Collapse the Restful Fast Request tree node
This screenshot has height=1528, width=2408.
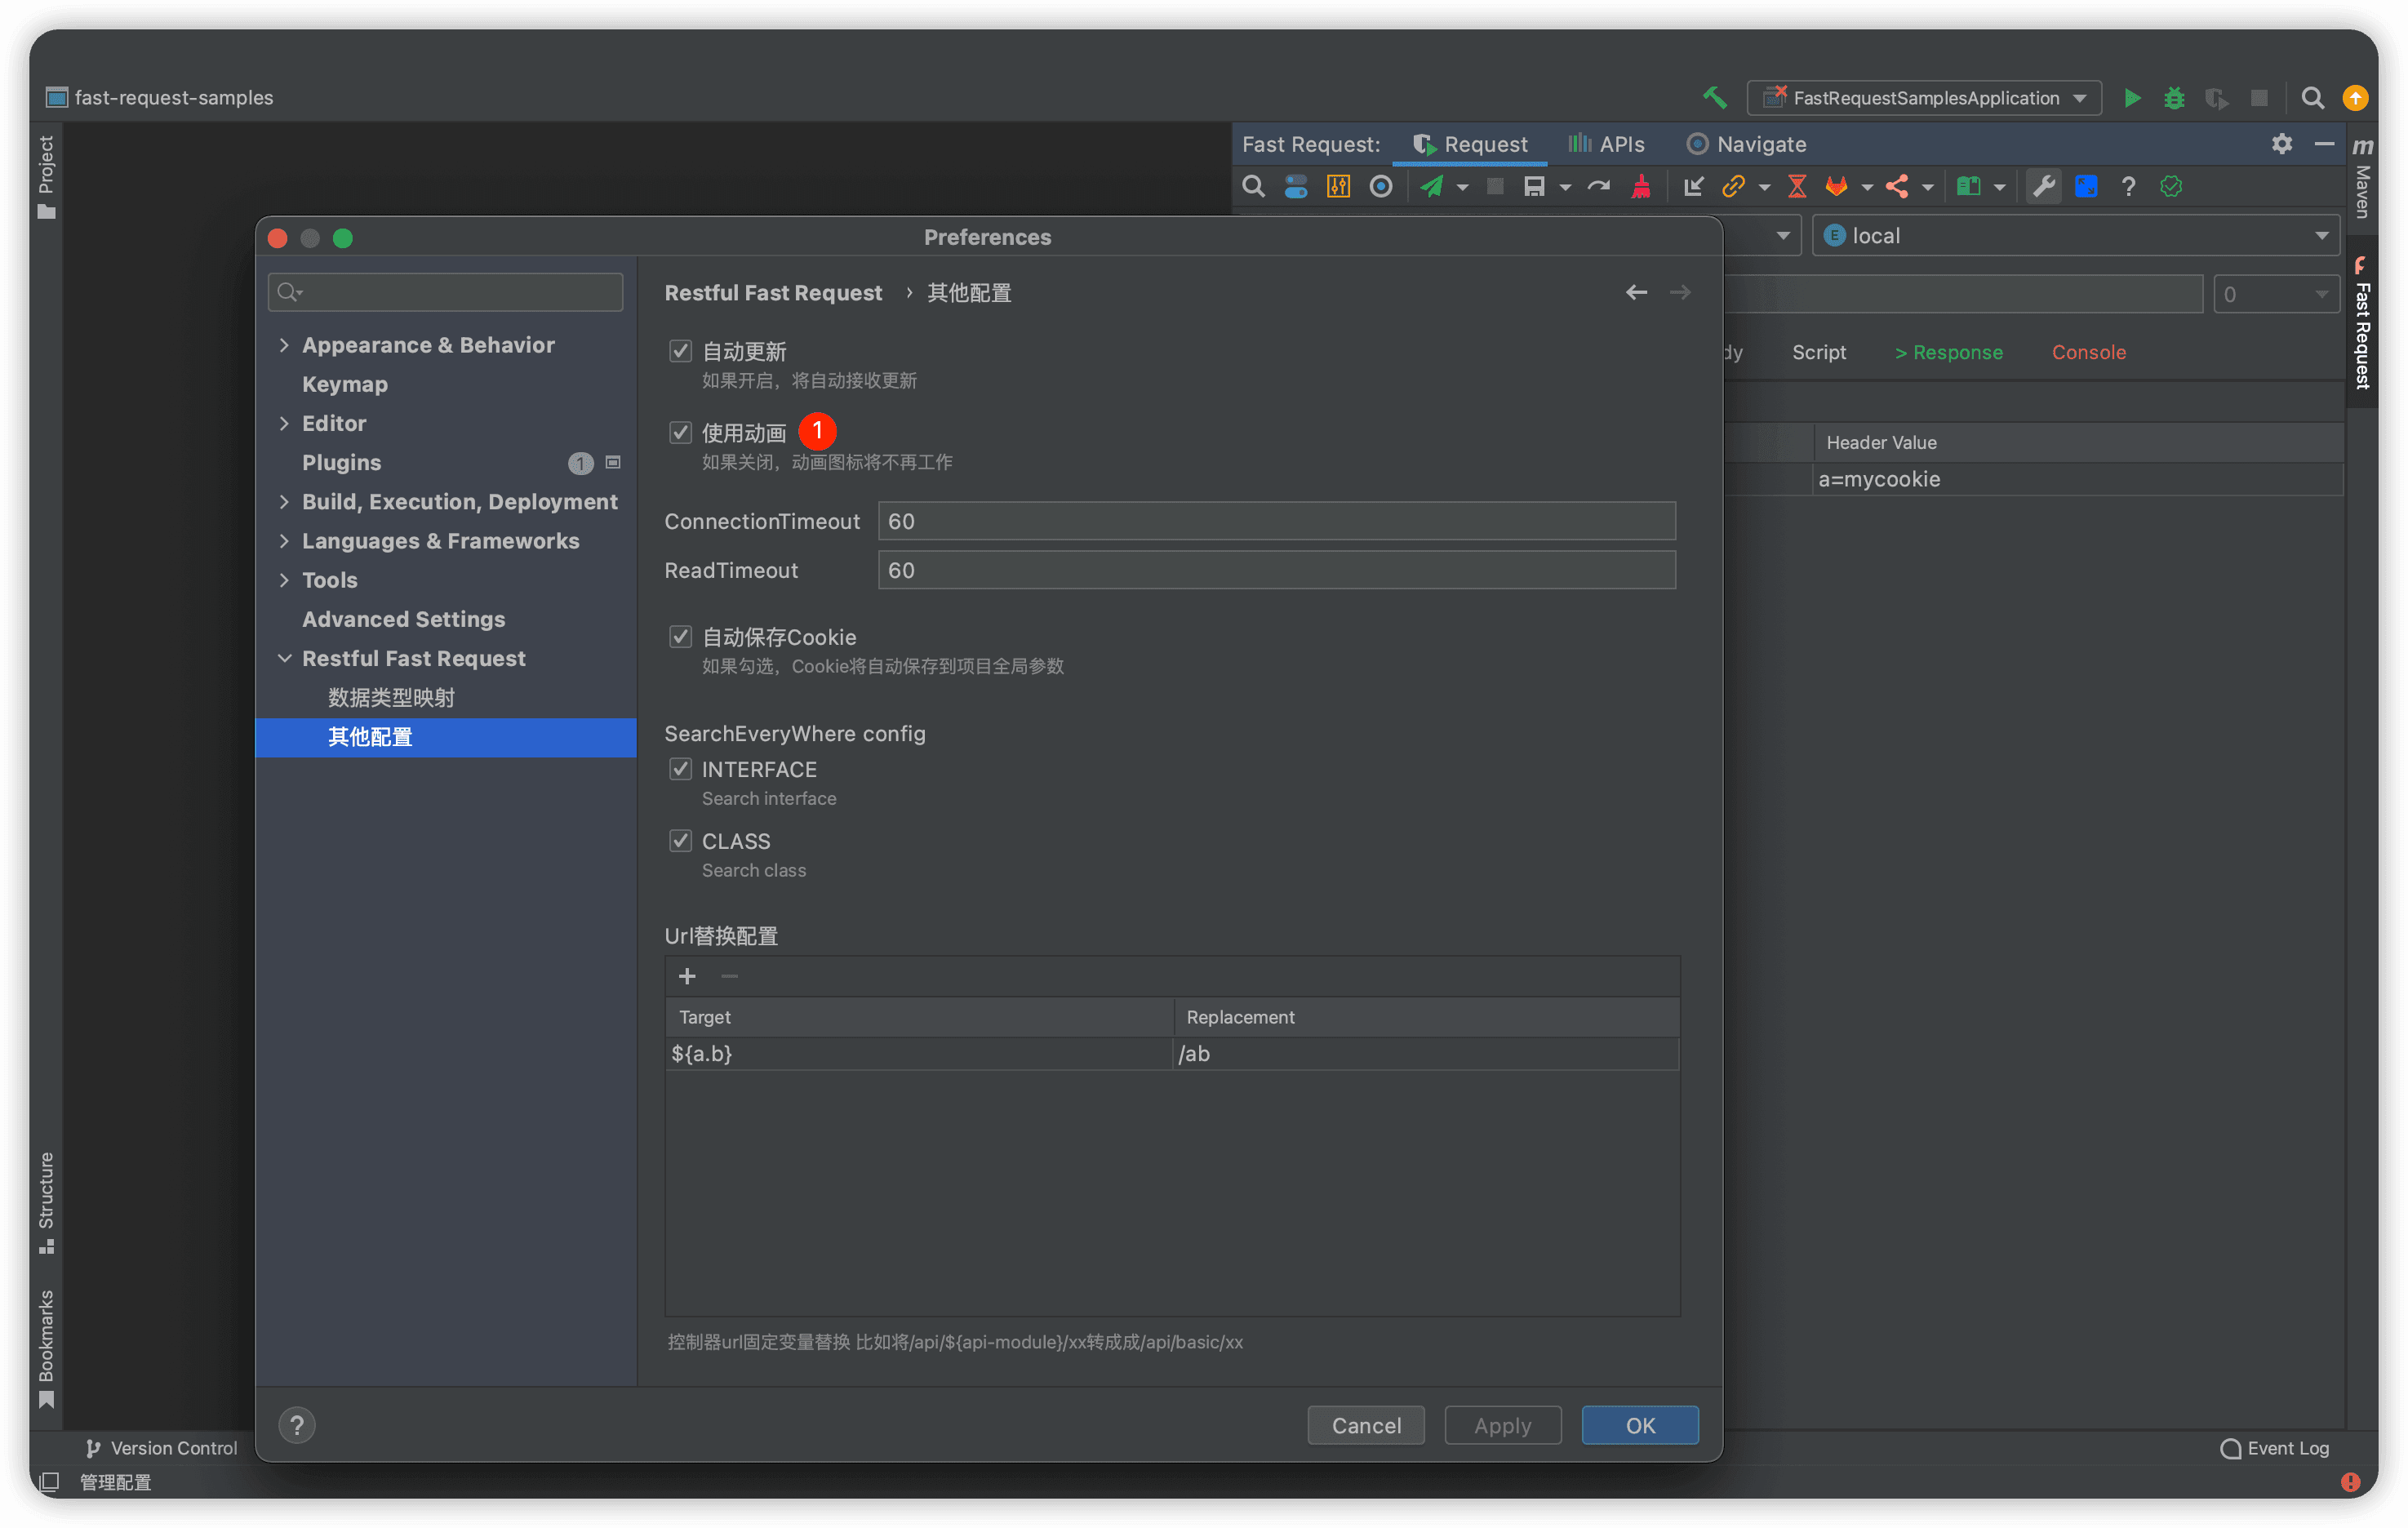click(x=285, y=658)
